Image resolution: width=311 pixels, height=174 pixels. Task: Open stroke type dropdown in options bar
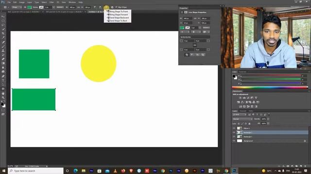click(60, 7)
